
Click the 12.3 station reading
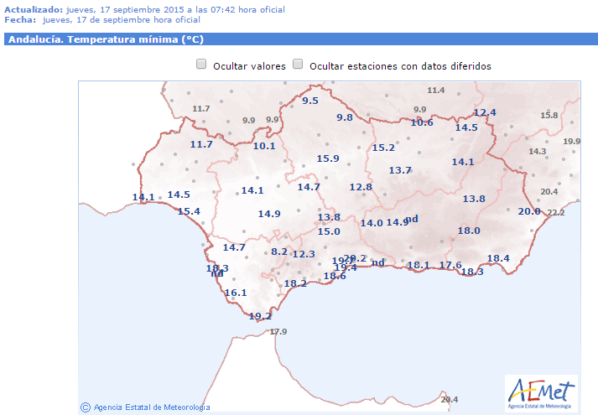[304, 254]
